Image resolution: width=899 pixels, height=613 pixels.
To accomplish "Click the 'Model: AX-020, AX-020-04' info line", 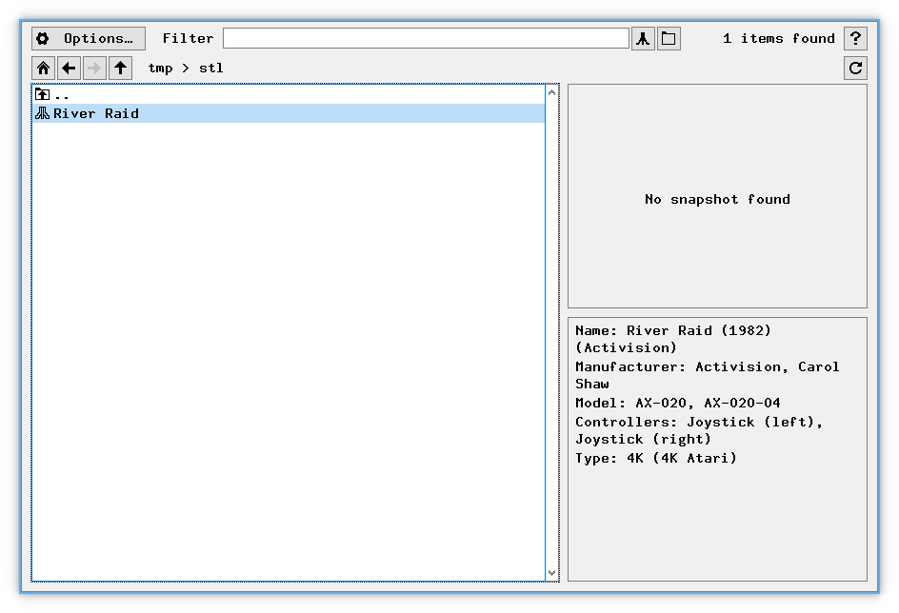I will click(x=678, y=403).
